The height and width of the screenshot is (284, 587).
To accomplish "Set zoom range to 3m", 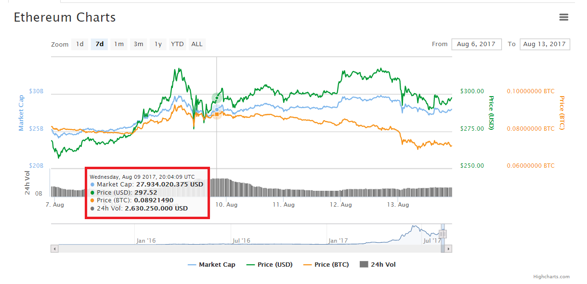I will click(x=138, y=44).
